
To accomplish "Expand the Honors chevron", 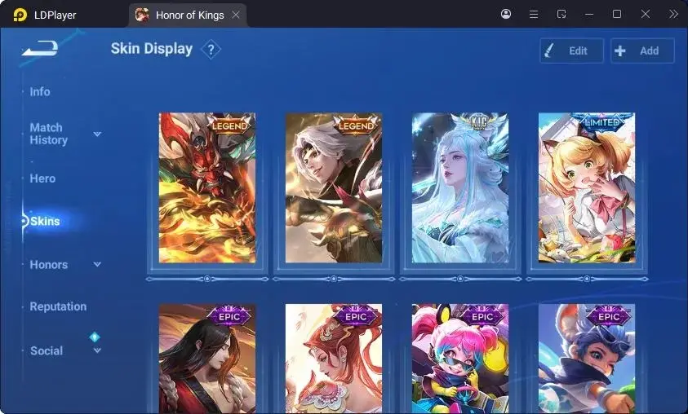I will (x=97, y=264).
